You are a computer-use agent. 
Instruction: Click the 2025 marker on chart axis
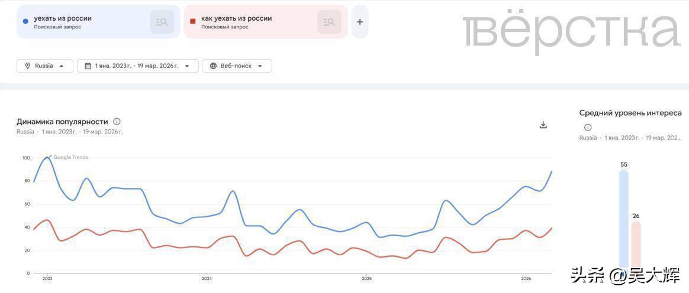coord(366,278)
